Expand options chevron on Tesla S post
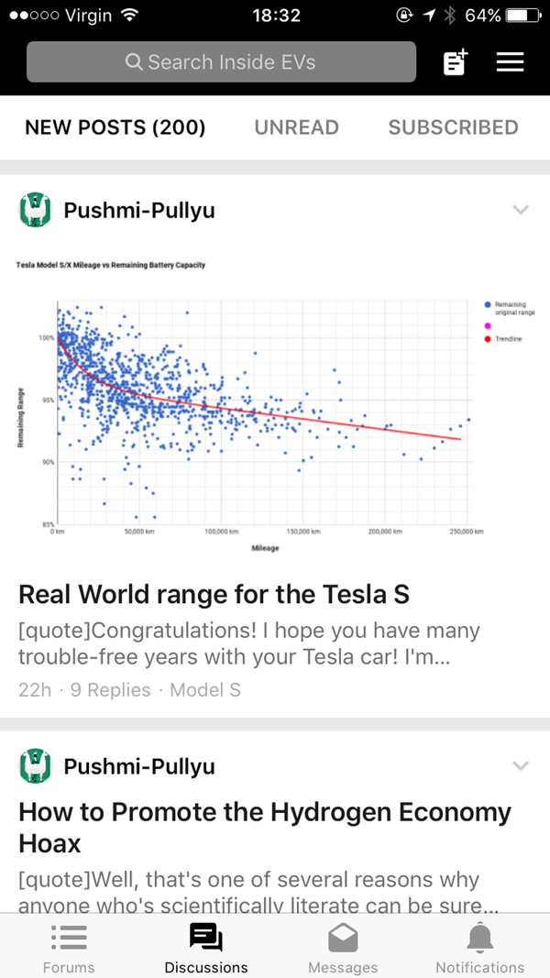The image size is (550, 978). (x=520, y=210)
